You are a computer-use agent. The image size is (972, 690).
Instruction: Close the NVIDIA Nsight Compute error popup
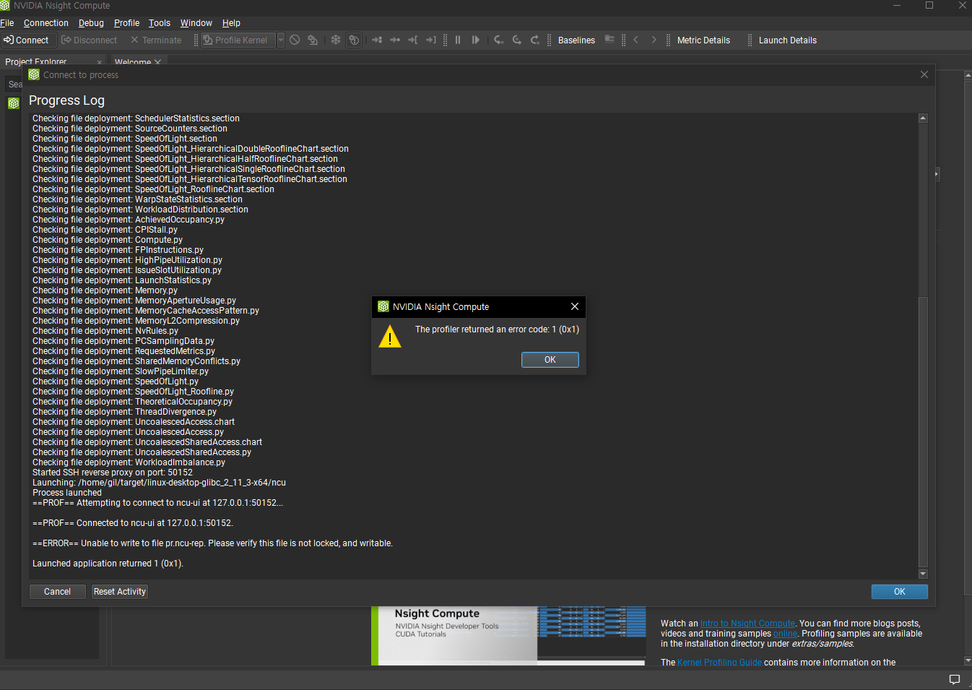(x=575, y=306)
